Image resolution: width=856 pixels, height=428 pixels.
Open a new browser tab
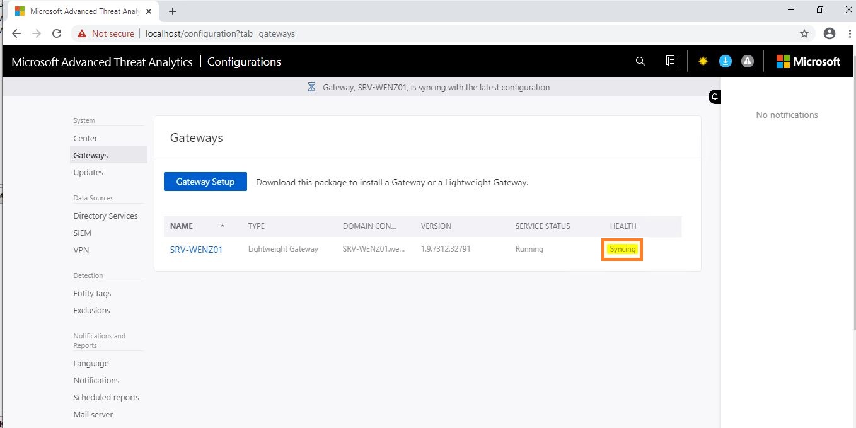pyautogui.click(x=173, y=11)
